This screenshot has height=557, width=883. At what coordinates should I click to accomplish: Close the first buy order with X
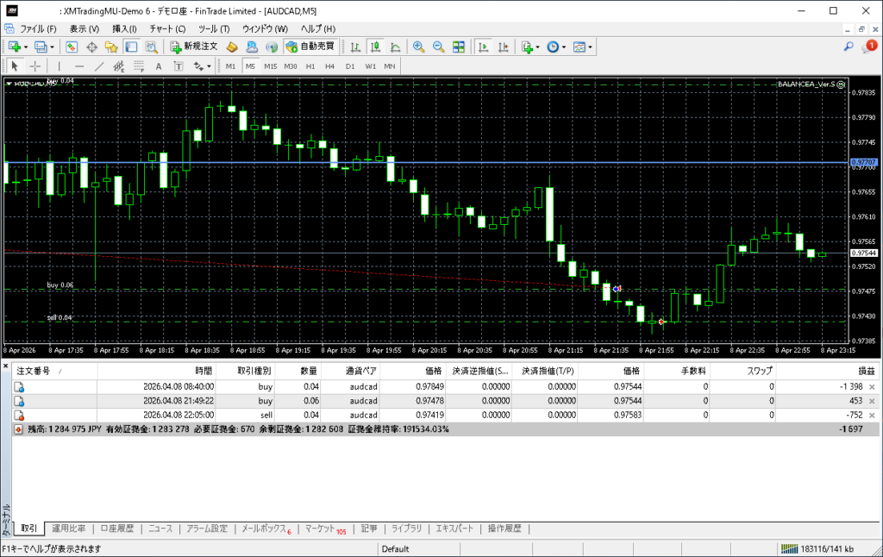click(872, 387)
